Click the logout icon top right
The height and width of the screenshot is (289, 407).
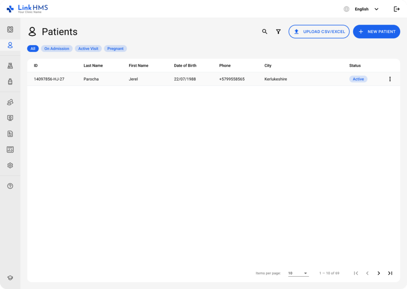point(396,9)
